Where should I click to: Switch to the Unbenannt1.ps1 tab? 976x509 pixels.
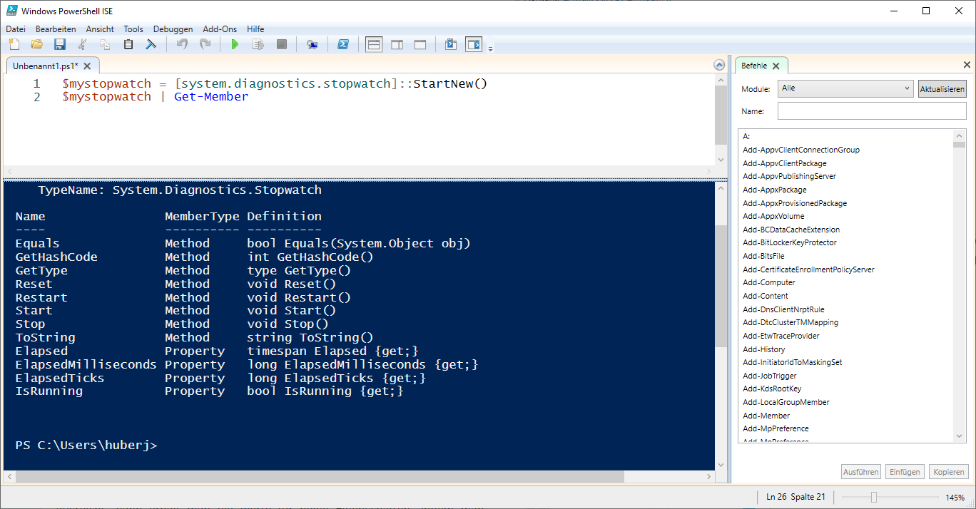click(x=44, y=64)
